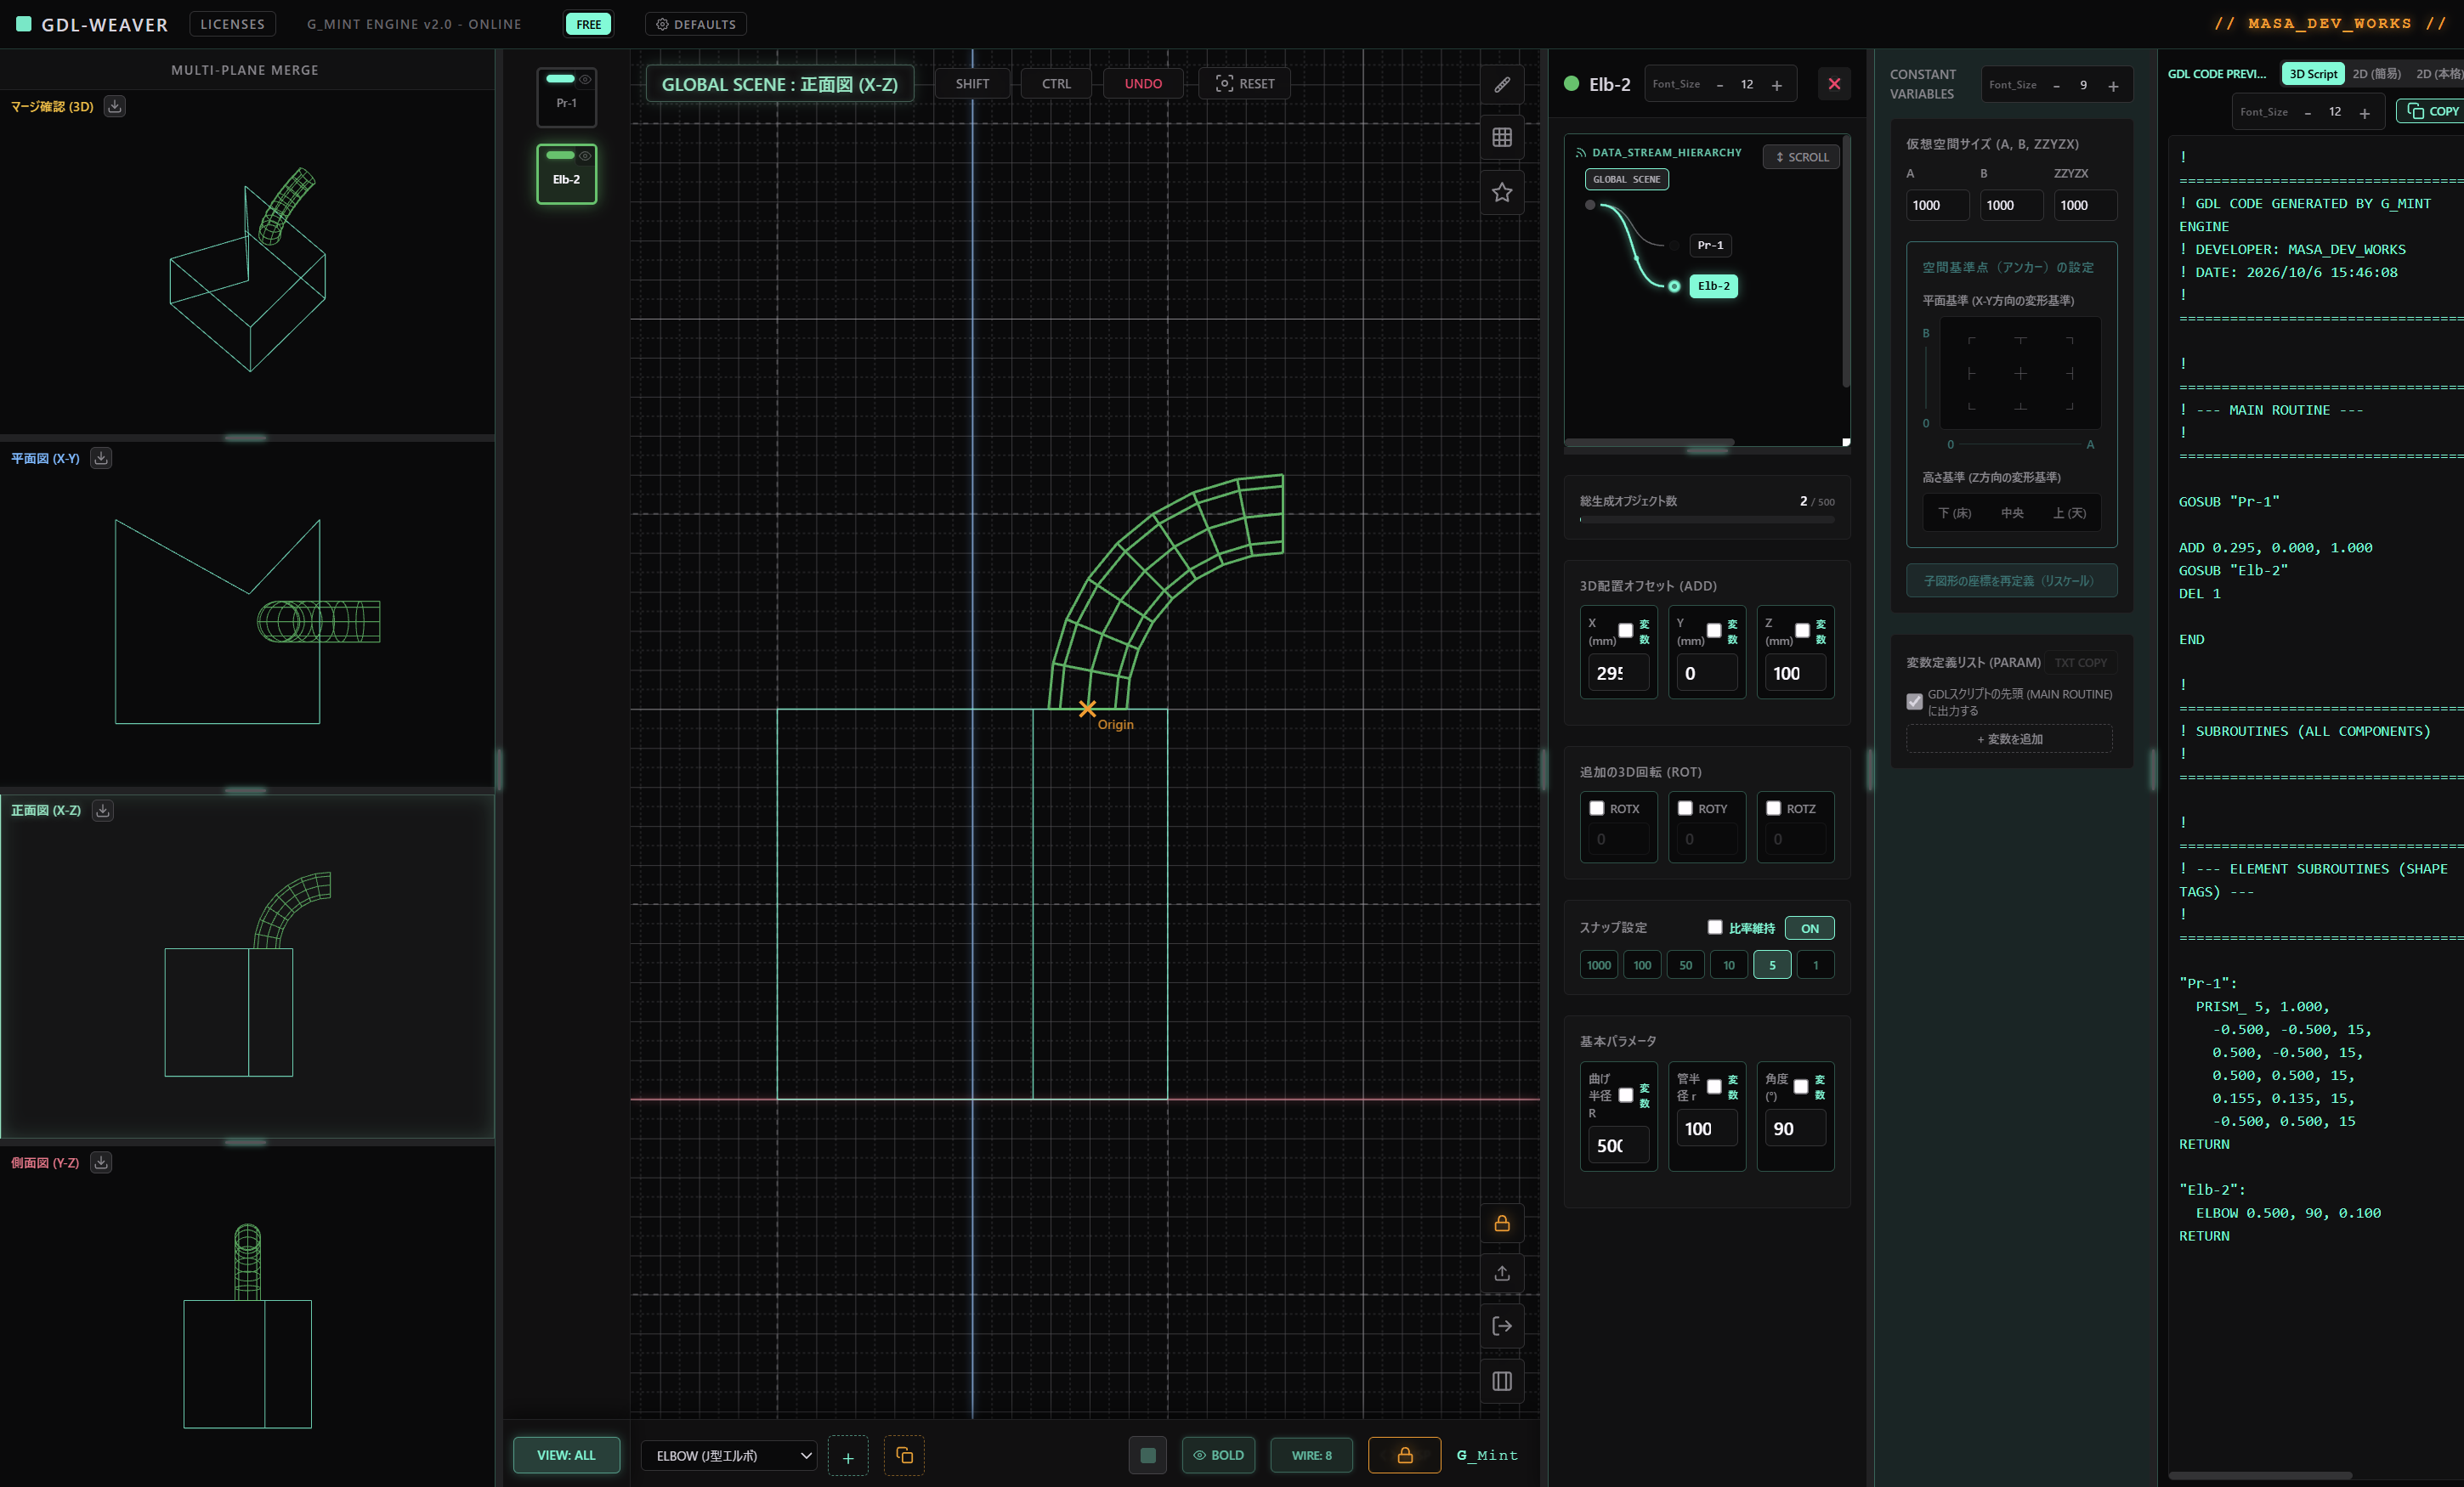Viewport: 2464px width, 1487px height.
Task: Enable the ROTX checkbox
Action: (x=1597, y=808)
